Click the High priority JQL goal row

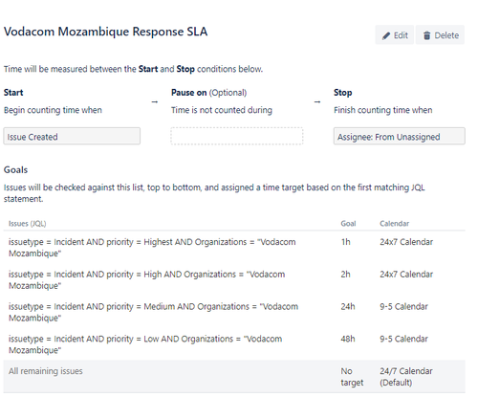[234, 279]
